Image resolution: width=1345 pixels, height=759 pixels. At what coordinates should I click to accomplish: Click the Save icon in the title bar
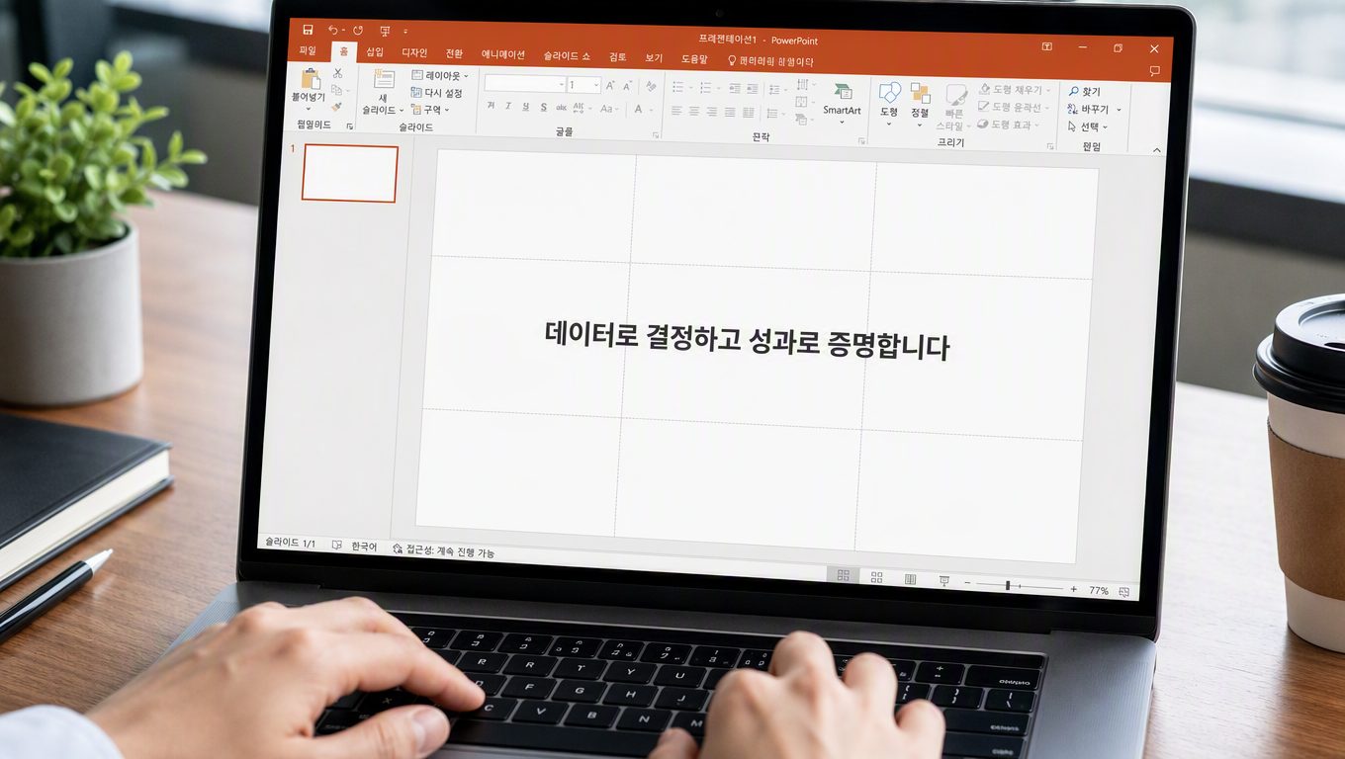tap(308, 31)
